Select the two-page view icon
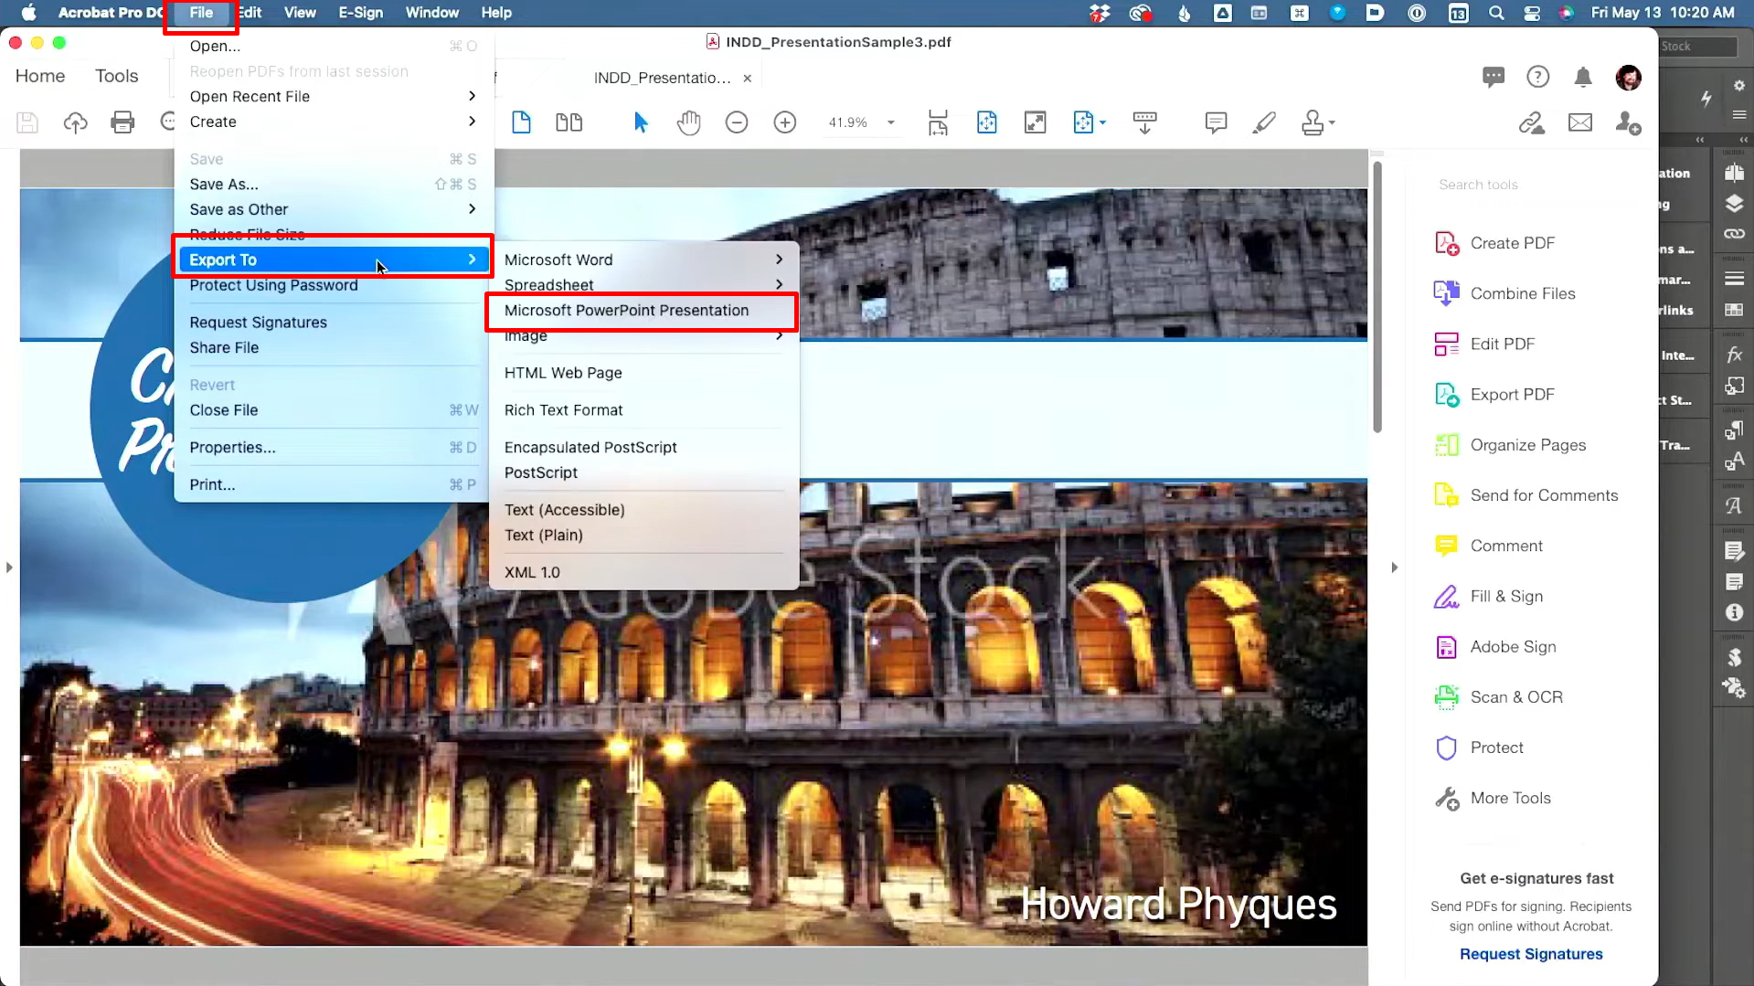Screen dimensions: 1754x986 pyautogui.click(x=569, y=122)
